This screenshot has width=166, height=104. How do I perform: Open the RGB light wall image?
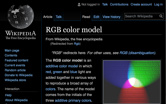coord(132,82)
